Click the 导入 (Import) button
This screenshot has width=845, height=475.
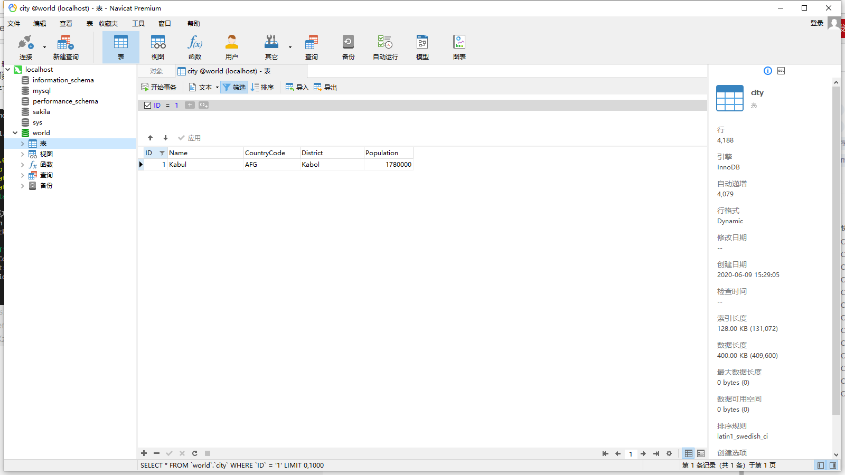297,87
